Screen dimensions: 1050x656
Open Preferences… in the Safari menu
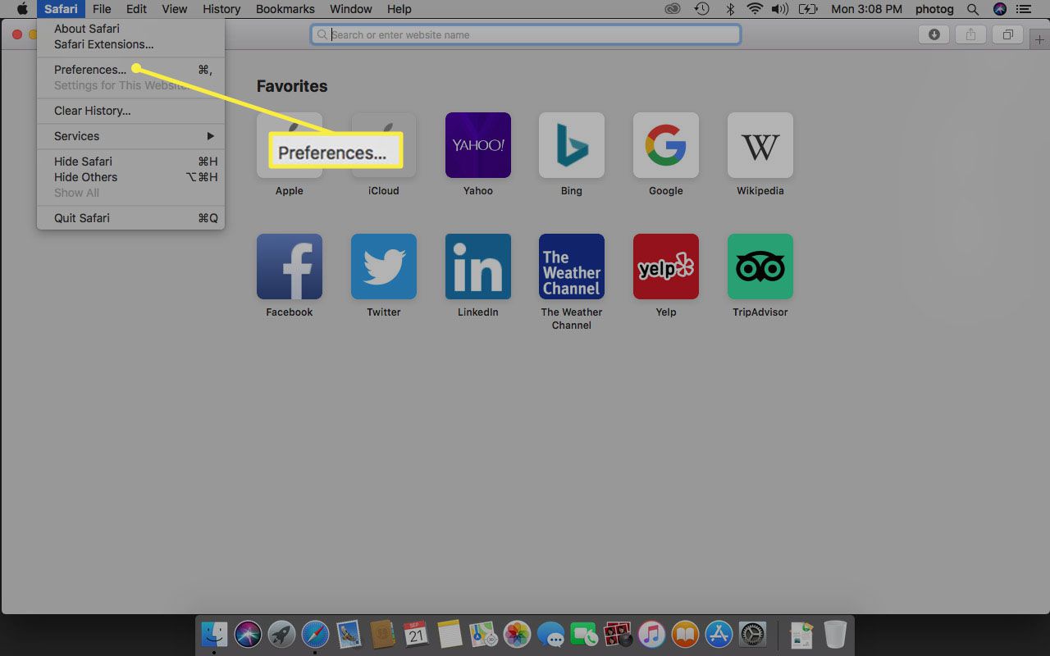click(x=130, y=70)
